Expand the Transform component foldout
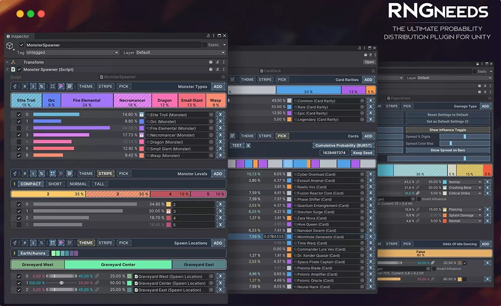 [8, 62]
